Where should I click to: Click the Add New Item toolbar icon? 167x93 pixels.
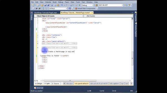pos(38,5)
